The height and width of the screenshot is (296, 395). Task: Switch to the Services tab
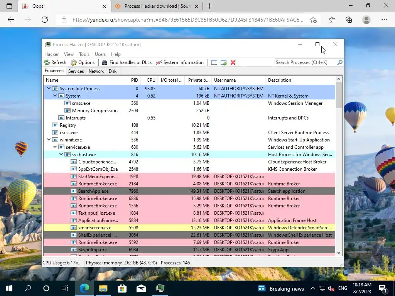click(x=76, y=71)
